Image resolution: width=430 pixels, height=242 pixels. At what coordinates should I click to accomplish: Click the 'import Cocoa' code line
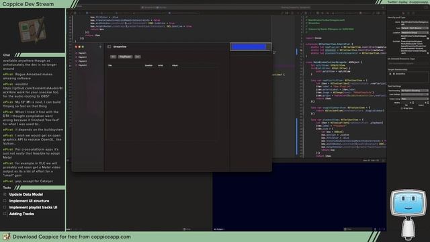coord(314,38)
